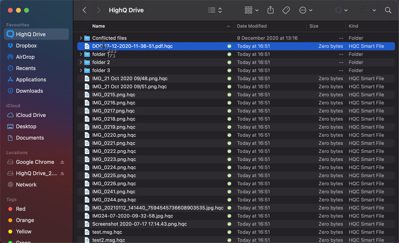Click the Folder kind of folder 3
The image size is (399, 243).
pos(356,70)
